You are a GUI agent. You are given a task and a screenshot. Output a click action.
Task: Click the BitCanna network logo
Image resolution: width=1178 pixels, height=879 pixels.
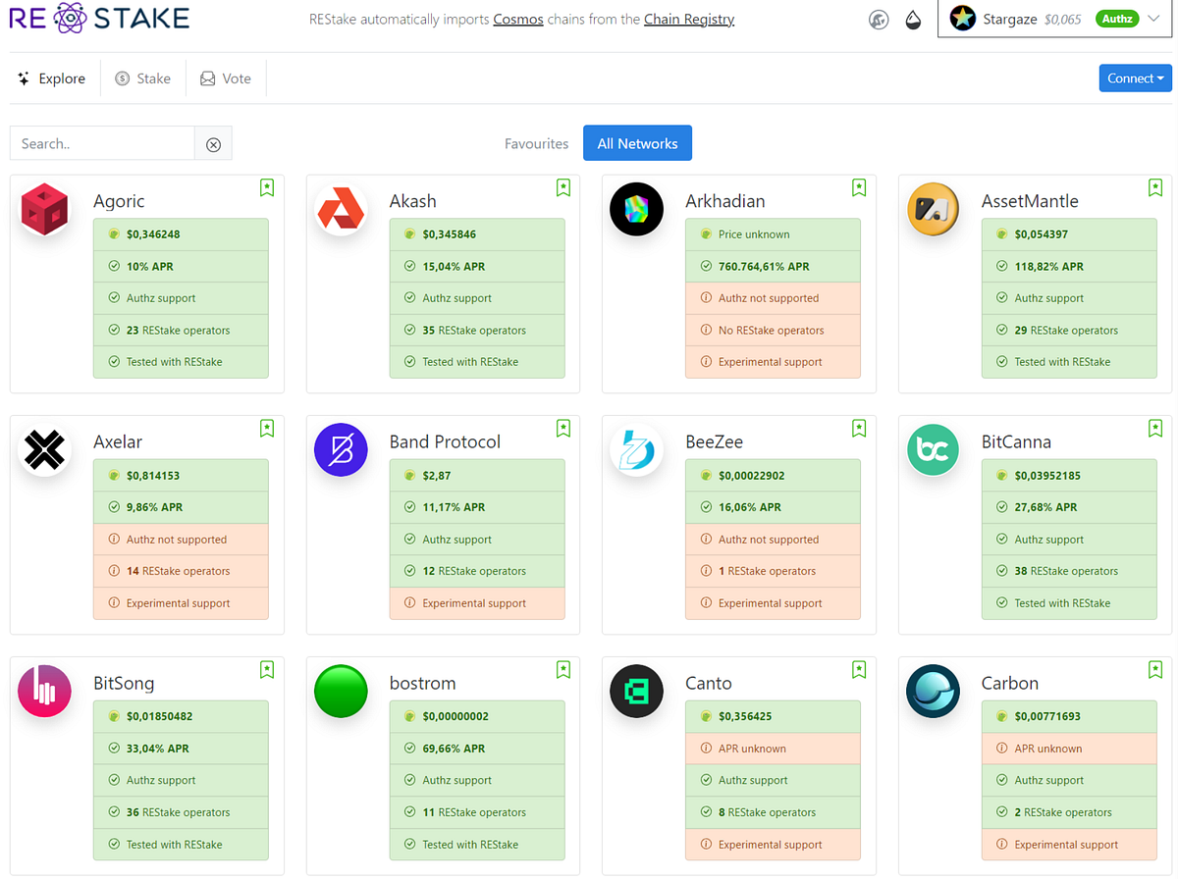click(933, 450)
